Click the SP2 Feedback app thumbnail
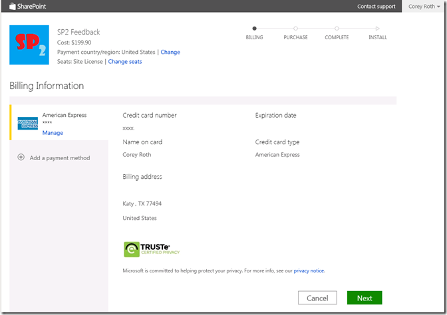The image size is (447, 315). pos(29,45)
